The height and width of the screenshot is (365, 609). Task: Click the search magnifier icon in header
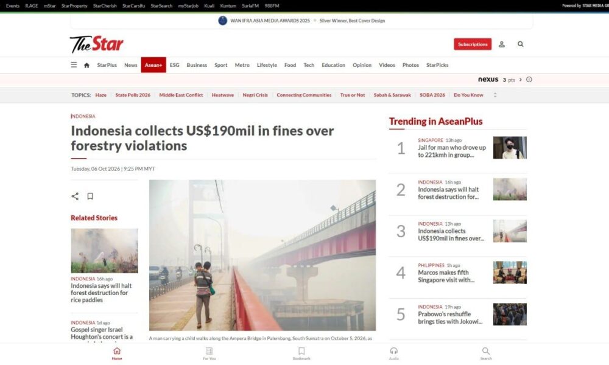click(x=521, y=44)
